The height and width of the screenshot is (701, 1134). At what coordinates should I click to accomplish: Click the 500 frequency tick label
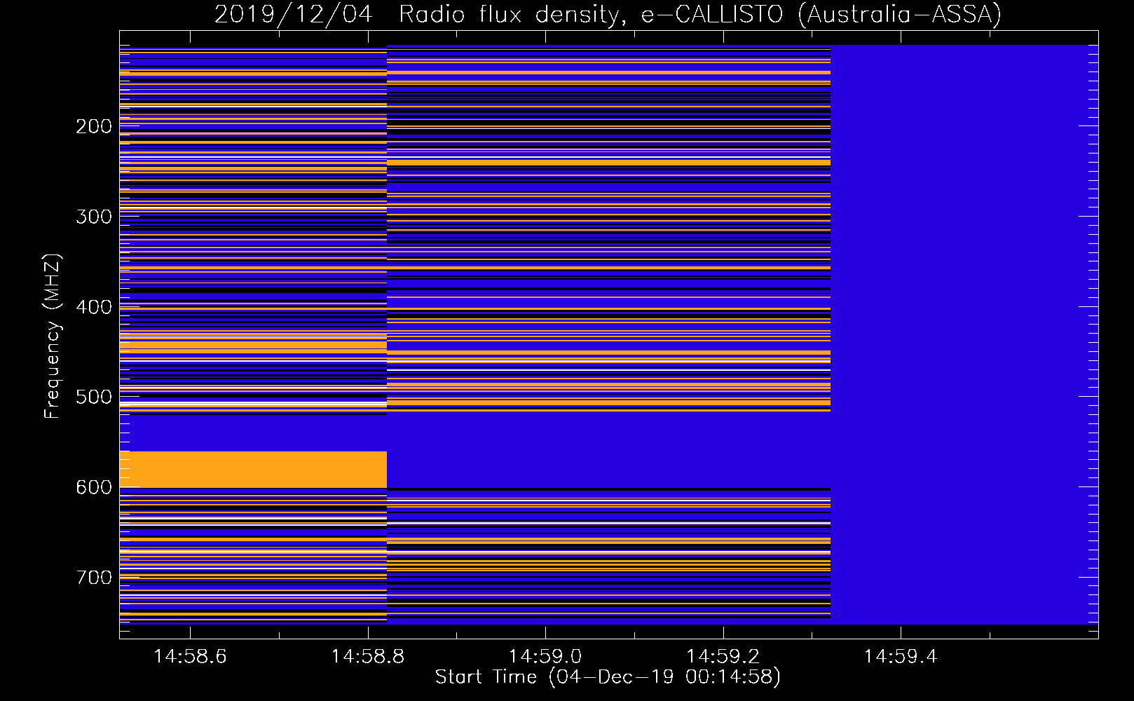(x=94, y=397)
